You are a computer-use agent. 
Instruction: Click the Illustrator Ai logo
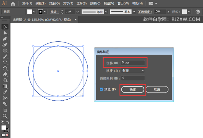coord(4,3)
